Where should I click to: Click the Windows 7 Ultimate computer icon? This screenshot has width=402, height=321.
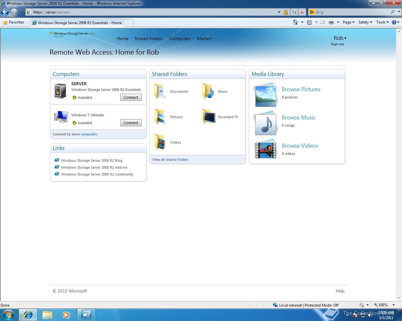61,117
